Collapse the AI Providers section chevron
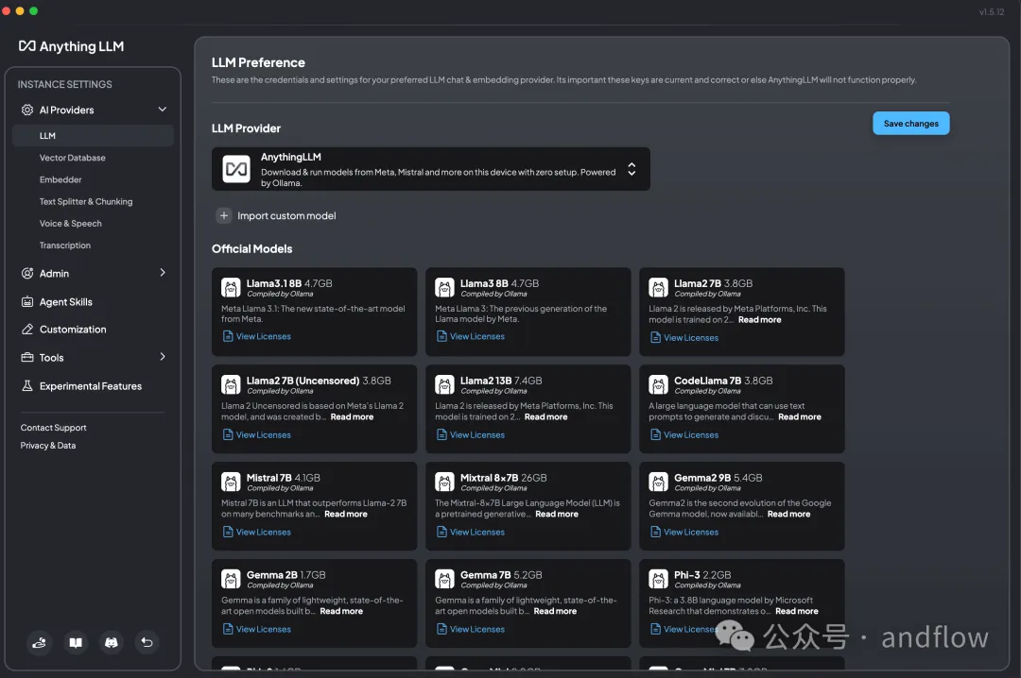The height and width of the screenshot is (678, 1021). click(x=163, y=110)
